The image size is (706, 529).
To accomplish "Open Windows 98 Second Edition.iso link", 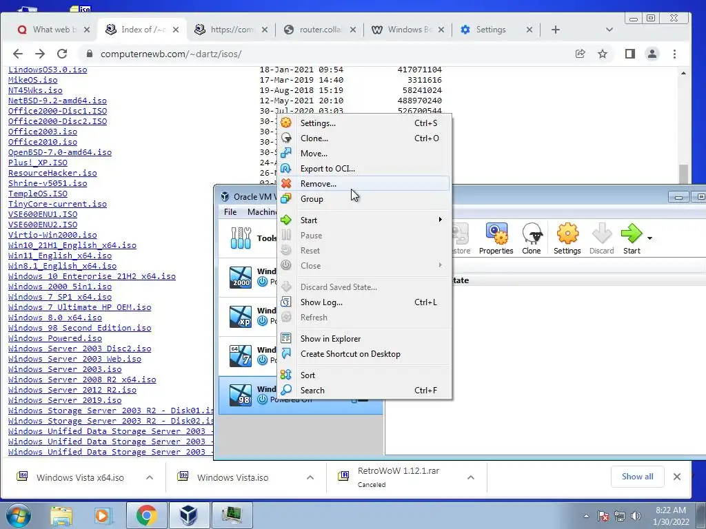I will (80, 329).
